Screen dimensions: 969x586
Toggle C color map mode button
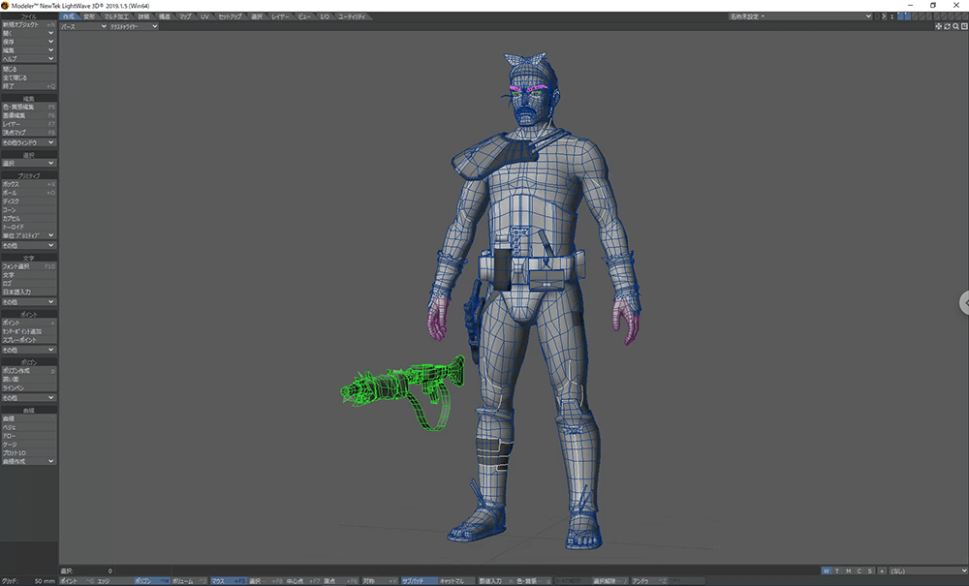tap(859, 571)
